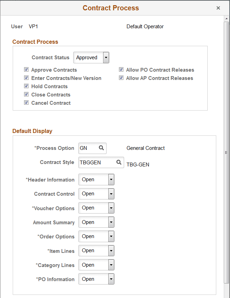Disable Allow PO Contract Releases
This screenshot has height=298, width=230.
point(121,70)
